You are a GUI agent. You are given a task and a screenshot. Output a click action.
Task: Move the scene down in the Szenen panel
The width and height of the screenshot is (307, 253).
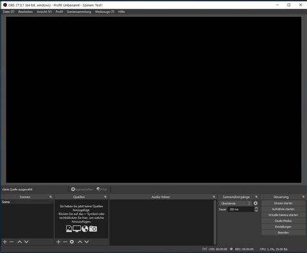coord(27,241)
